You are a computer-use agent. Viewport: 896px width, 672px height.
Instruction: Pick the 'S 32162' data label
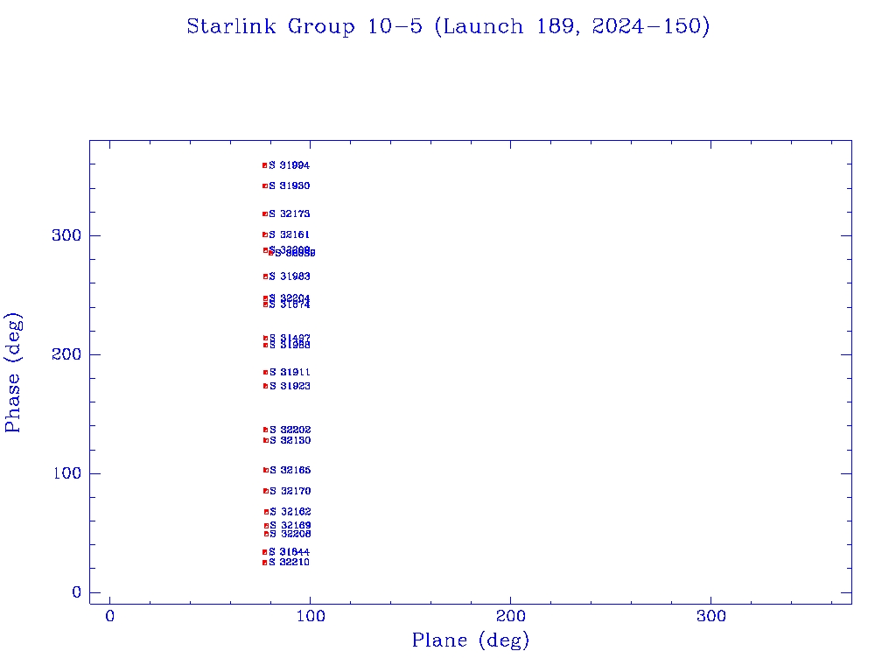point(290,512)
